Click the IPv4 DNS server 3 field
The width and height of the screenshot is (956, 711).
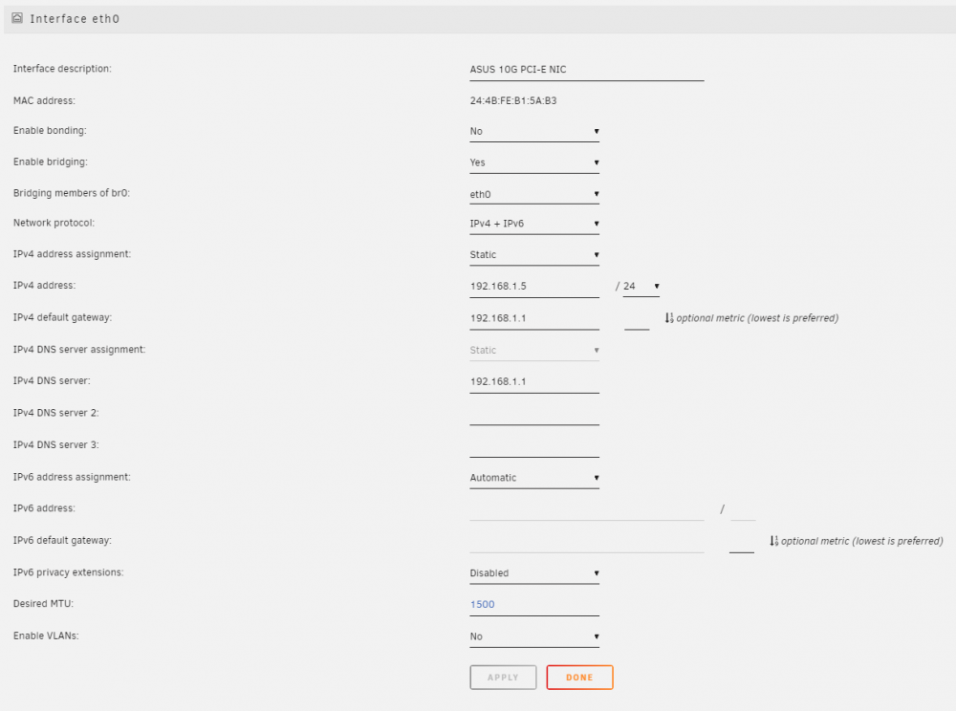[x=534, y=445]
